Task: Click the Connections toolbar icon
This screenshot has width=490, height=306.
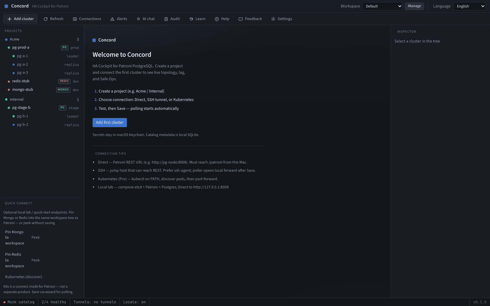Action: click(x=75, y=19)
